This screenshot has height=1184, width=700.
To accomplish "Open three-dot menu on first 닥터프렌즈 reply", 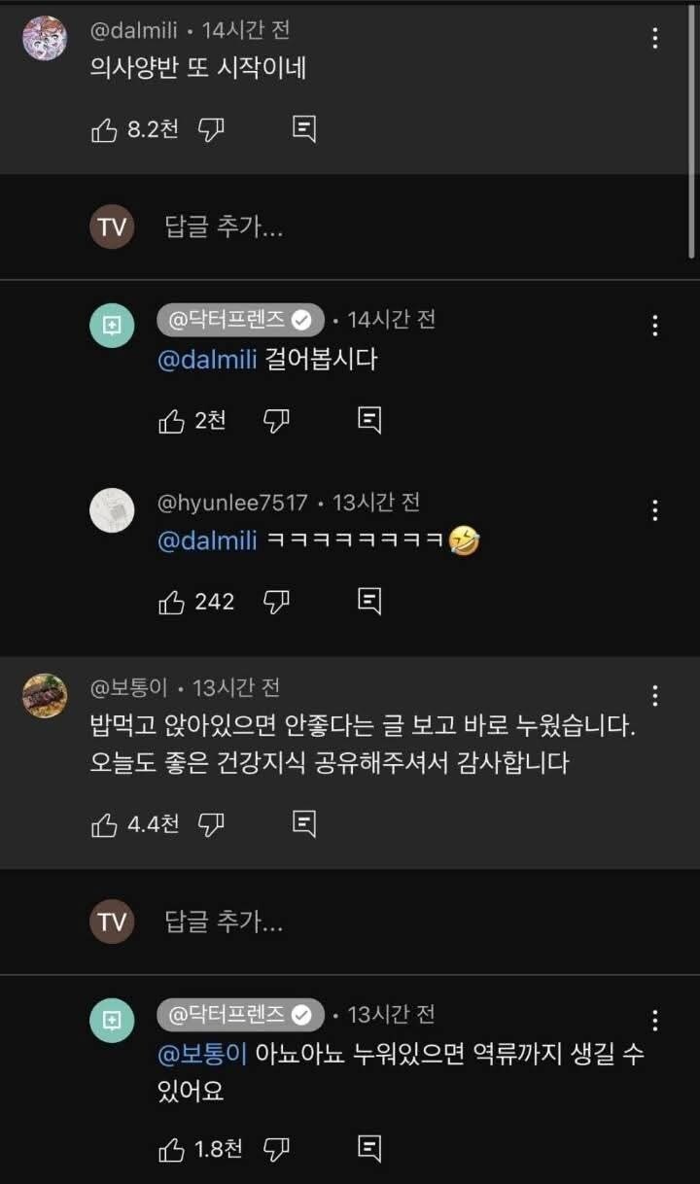I will pyautogui.click(x=655, y=326).
